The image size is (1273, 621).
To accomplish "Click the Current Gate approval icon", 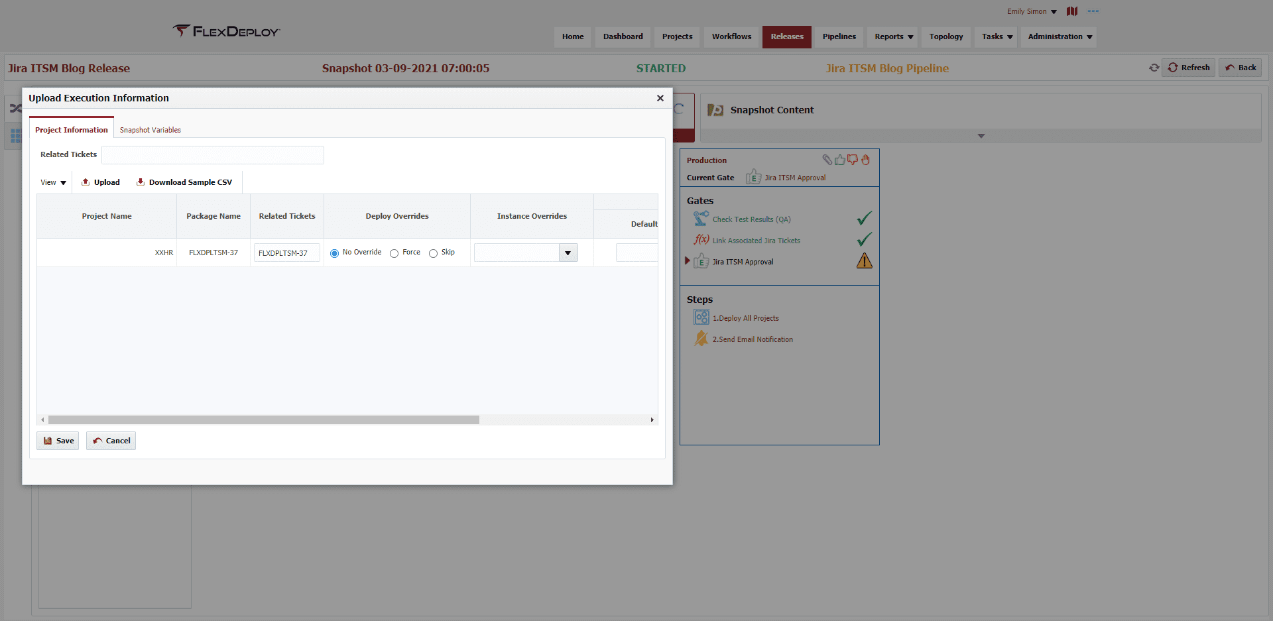I will (753, 177).
